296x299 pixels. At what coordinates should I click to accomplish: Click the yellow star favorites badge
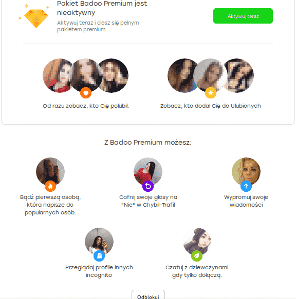coord(211,93)
